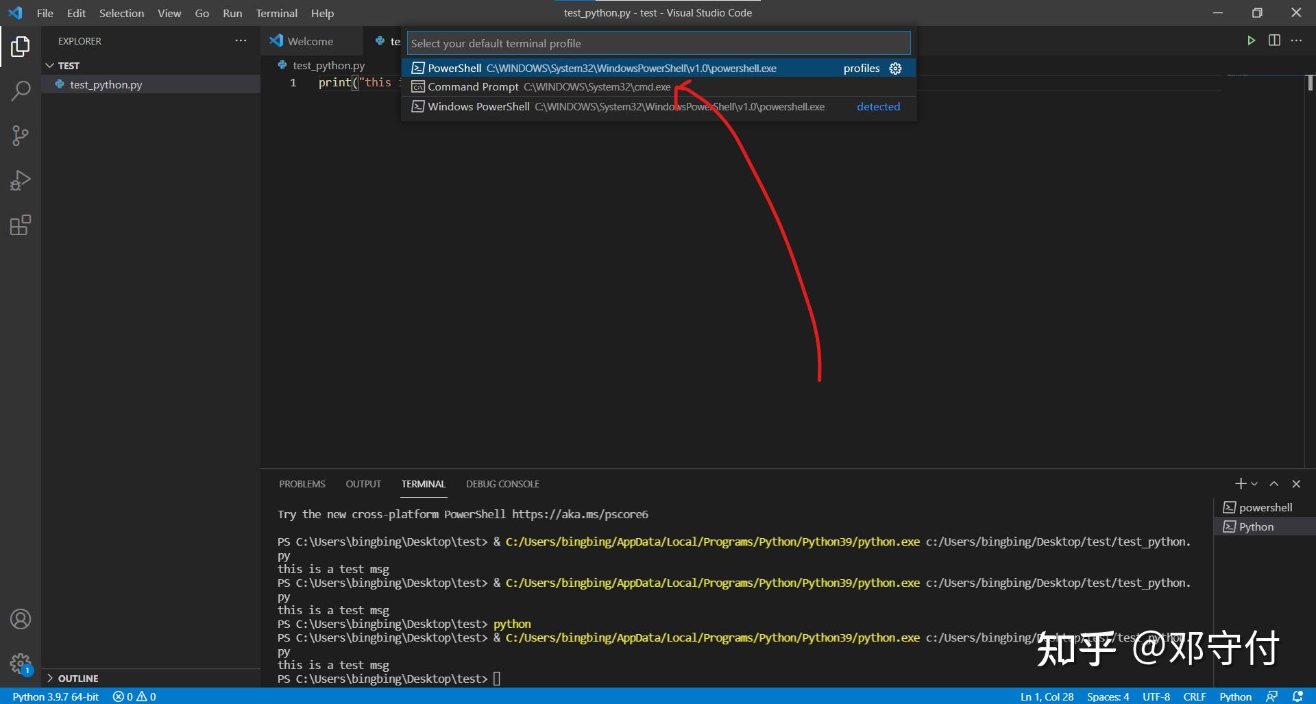Click the Split Editor icon

1275,40
